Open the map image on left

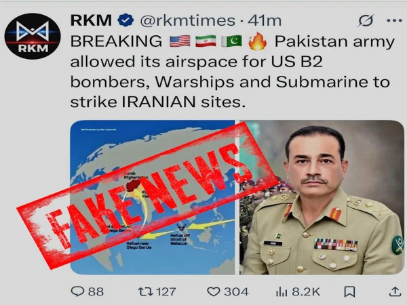(x=153, y=197)
